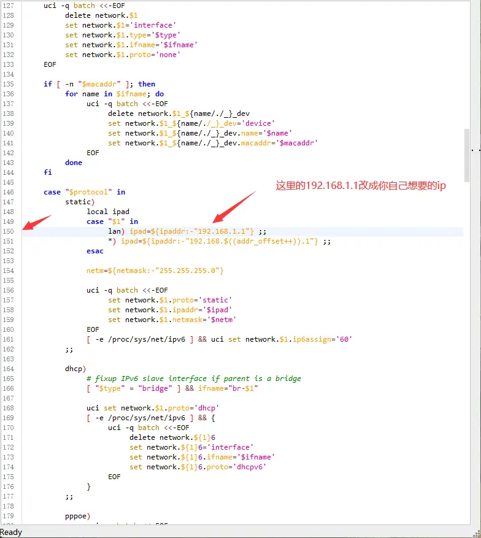
Task: Click the uci -q batch line 137
Action: tap(127, 104)
